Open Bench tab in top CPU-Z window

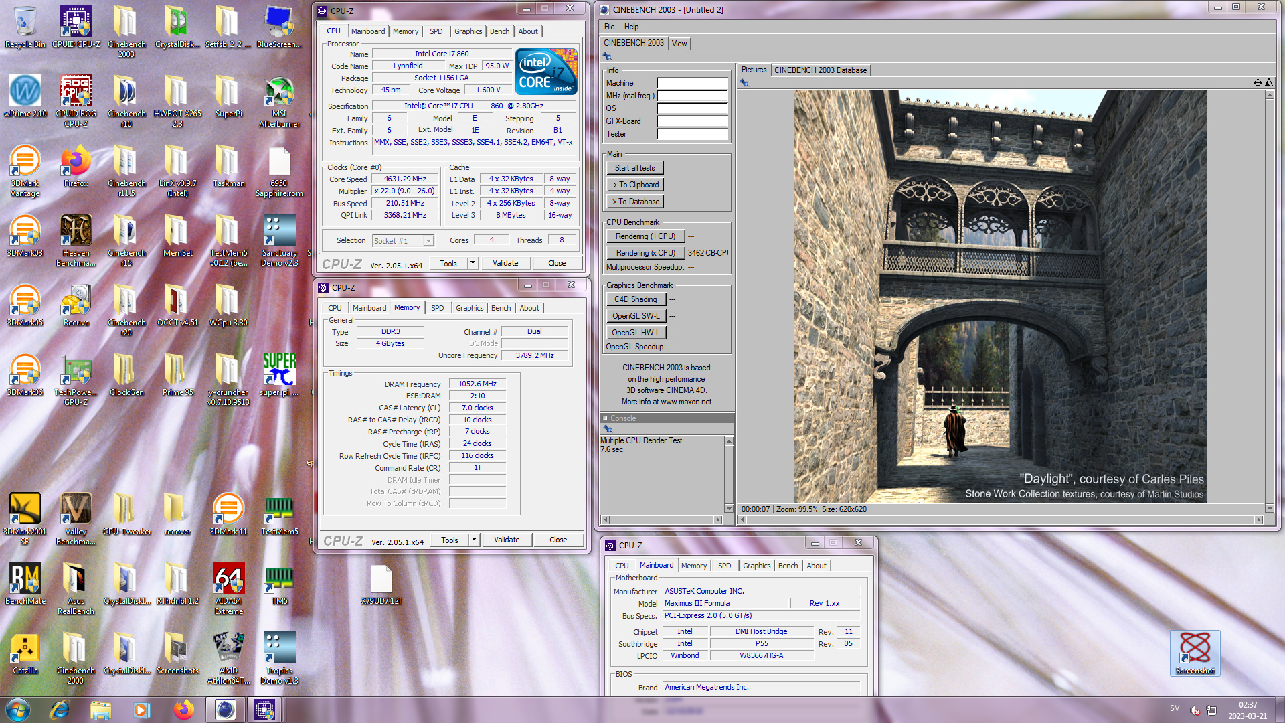pyautogui.click(x=499, y=31)
